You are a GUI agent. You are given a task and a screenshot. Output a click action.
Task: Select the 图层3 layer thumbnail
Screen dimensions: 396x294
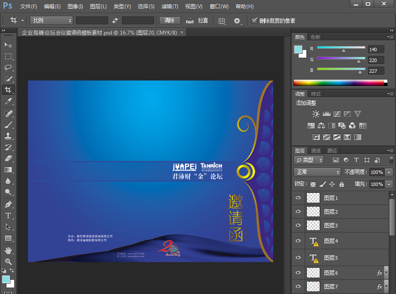pyautogui.click(x=313, y=225)
